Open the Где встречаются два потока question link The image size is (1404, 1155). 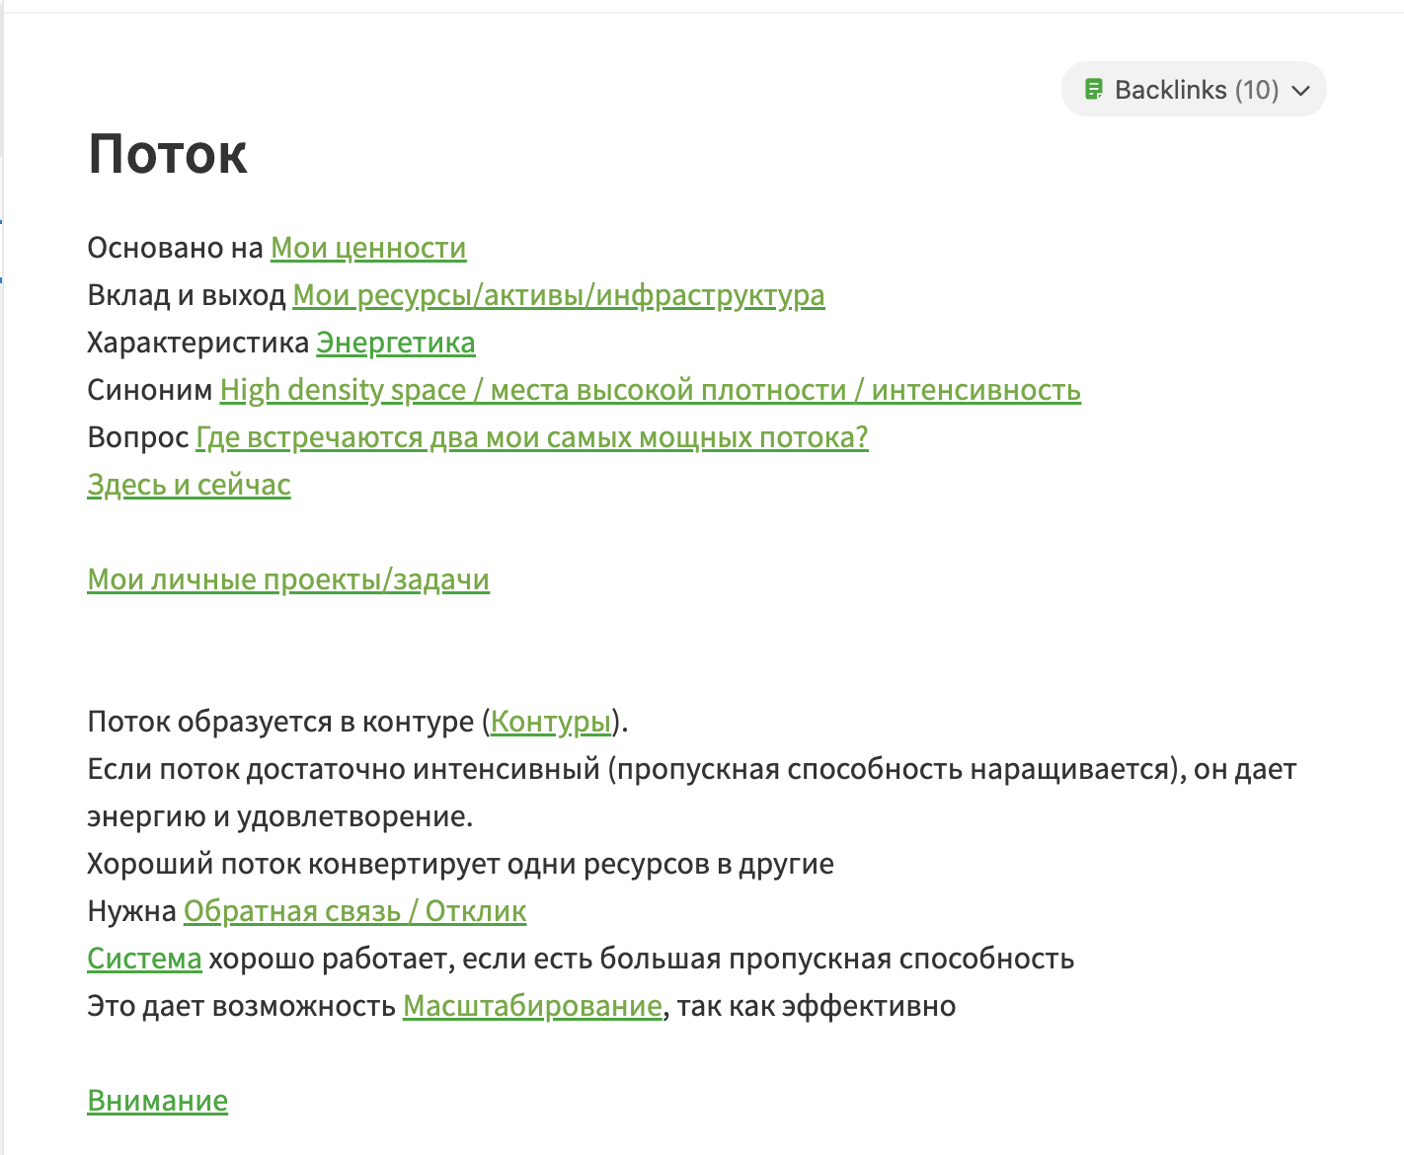click(x=532, y=437)
